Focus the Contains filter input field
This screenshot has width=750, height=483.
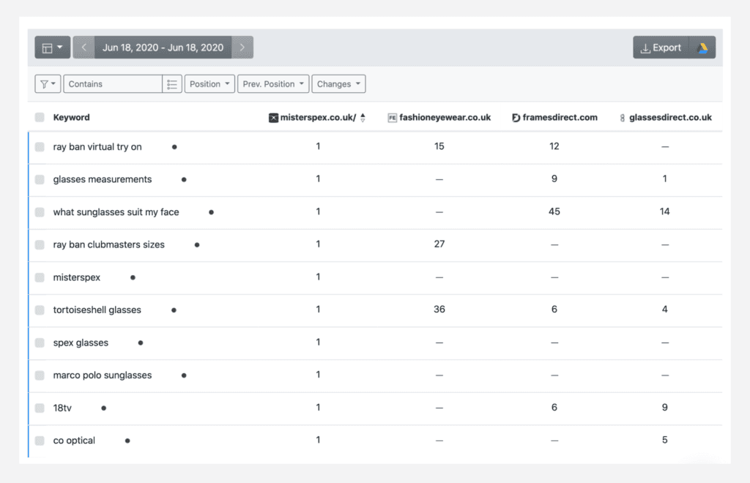point(113,84)
